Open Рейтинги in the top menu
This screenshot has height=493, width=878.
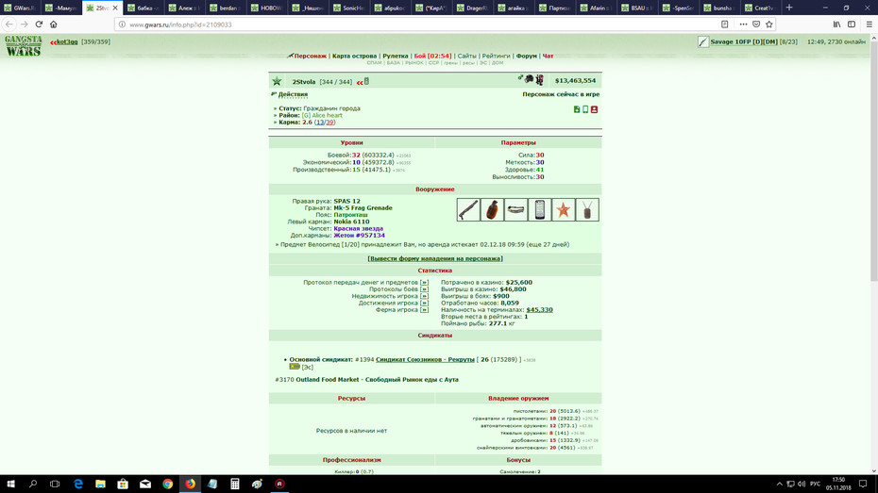tap(496, 56)
